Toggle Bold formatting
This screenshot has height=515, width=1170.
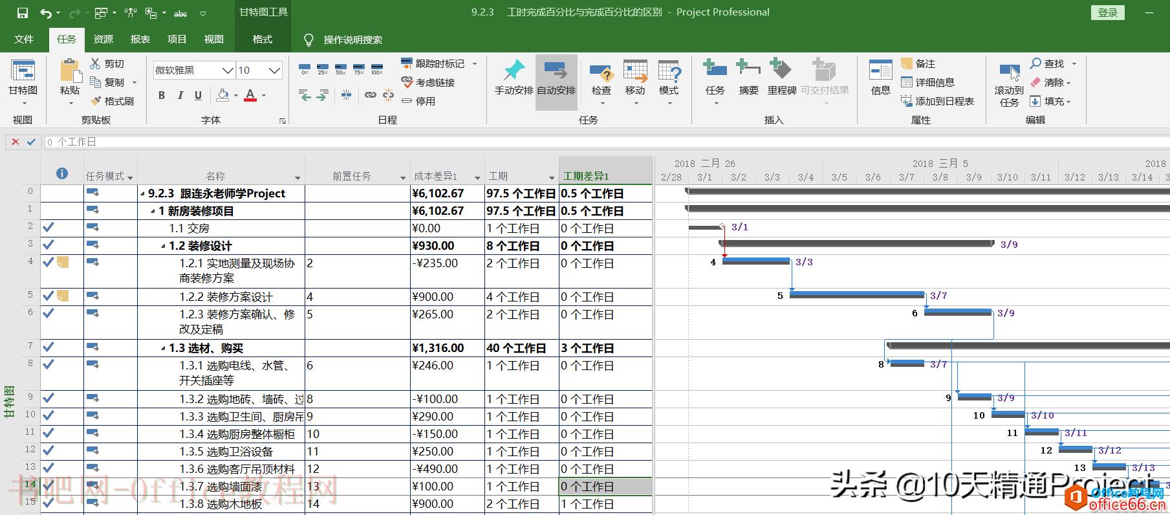[162, 95]
